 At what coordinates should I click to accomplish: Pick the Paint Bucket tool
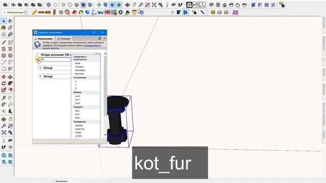tap(4, 27)
